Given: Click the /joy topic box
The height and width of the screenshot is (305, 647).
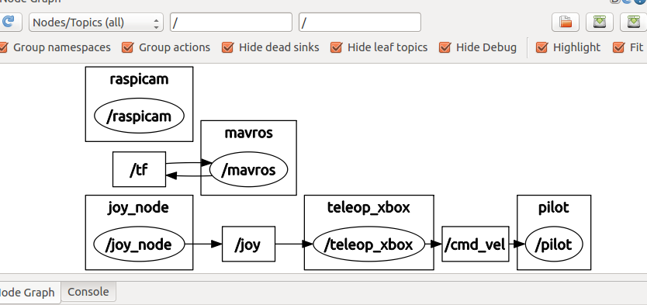Looking at the screenshot, I should (248, 244).
